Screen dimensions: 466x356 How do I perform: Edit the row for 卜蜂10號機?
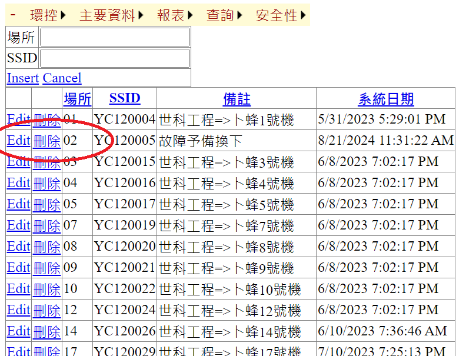click(x=18, y=289)
